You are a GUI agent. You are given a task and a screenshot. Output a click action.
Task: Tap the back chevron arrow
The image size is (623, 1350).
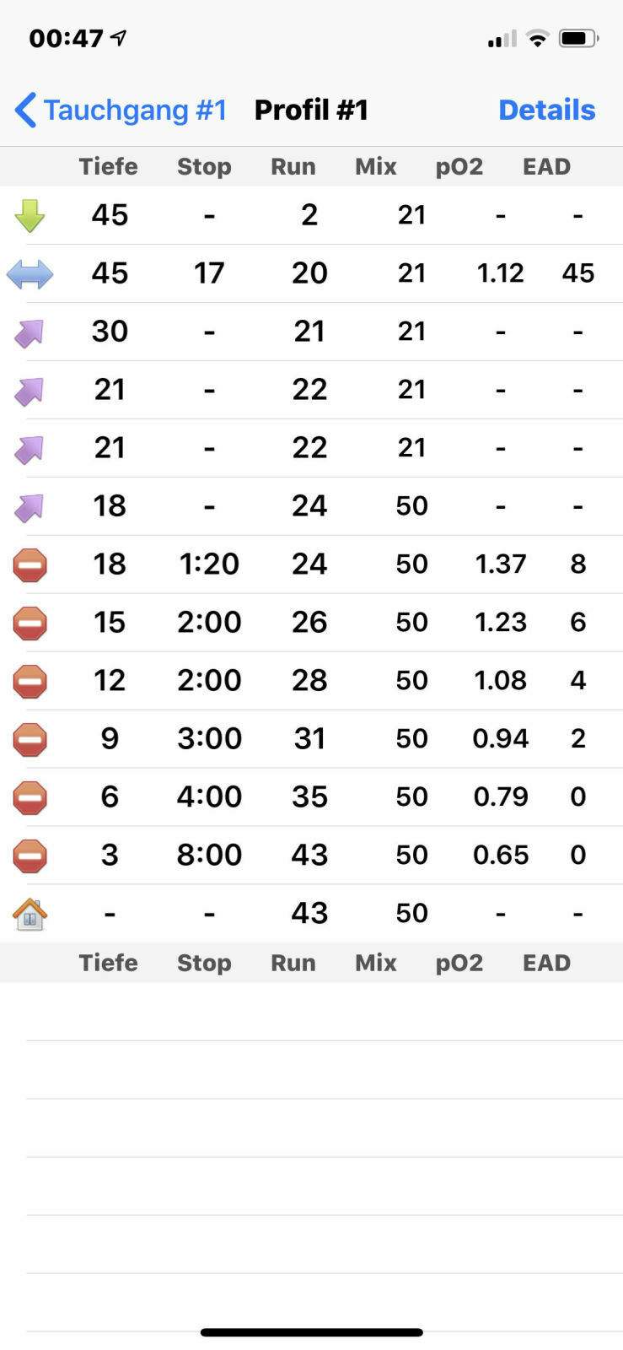pyautogui.click(x=25, y=110)
